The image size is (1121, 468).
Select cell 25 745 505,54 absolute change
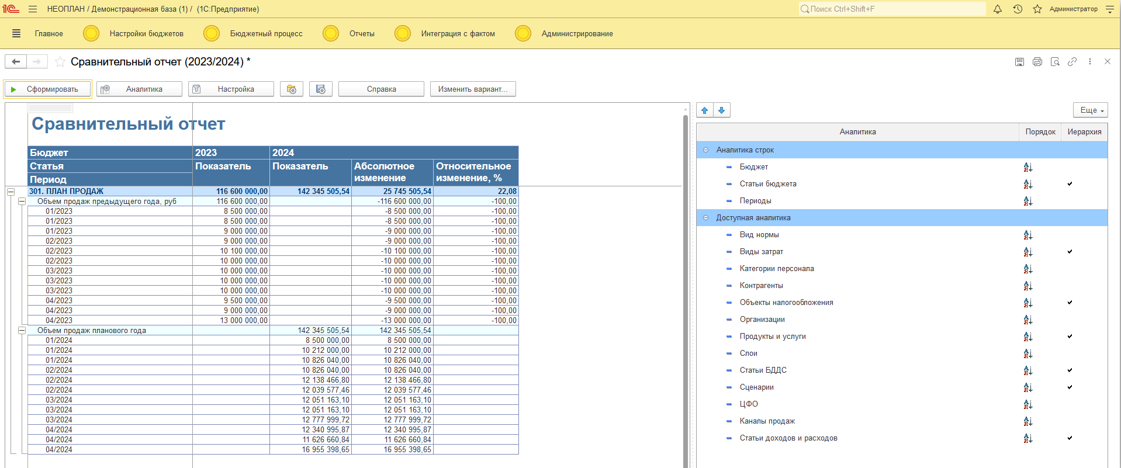click(393, 191)
